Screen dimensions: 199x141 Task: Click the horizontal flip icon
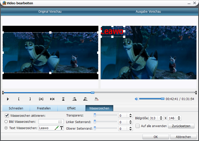pyautogui.click(x=52, y=99)
